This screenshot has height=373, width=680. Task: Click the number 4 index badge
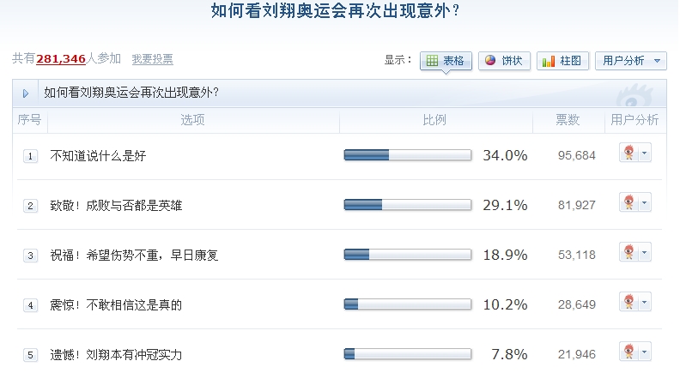point(31,305)
